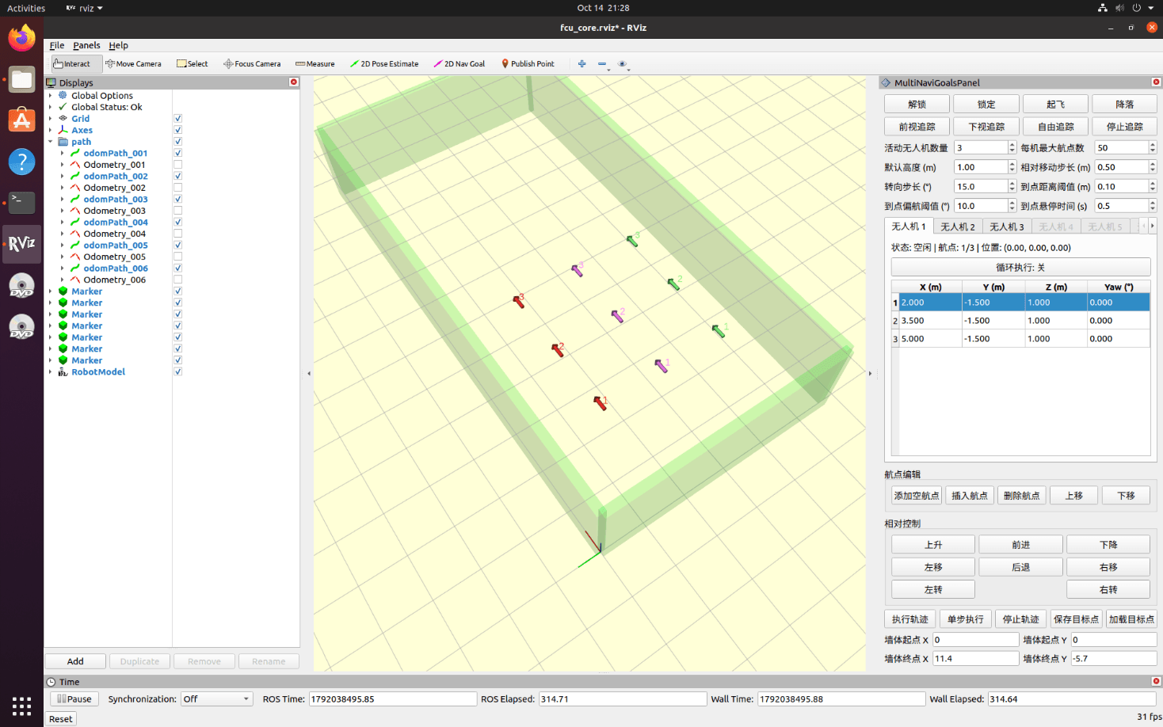Activate the Publish Point tool

(528, 64)
